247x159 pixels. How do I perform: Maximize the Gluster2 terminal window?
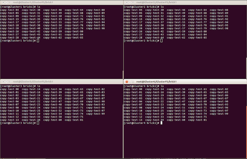[133, 3]
